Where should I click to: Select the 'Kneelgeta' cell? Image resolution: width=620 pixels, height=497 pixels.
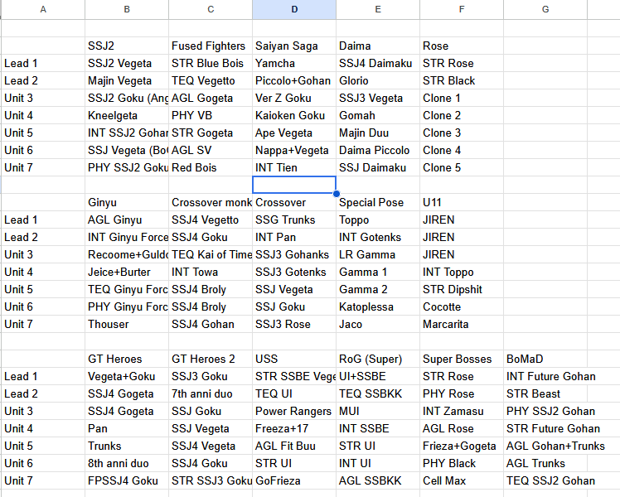[x=127, y=115]
